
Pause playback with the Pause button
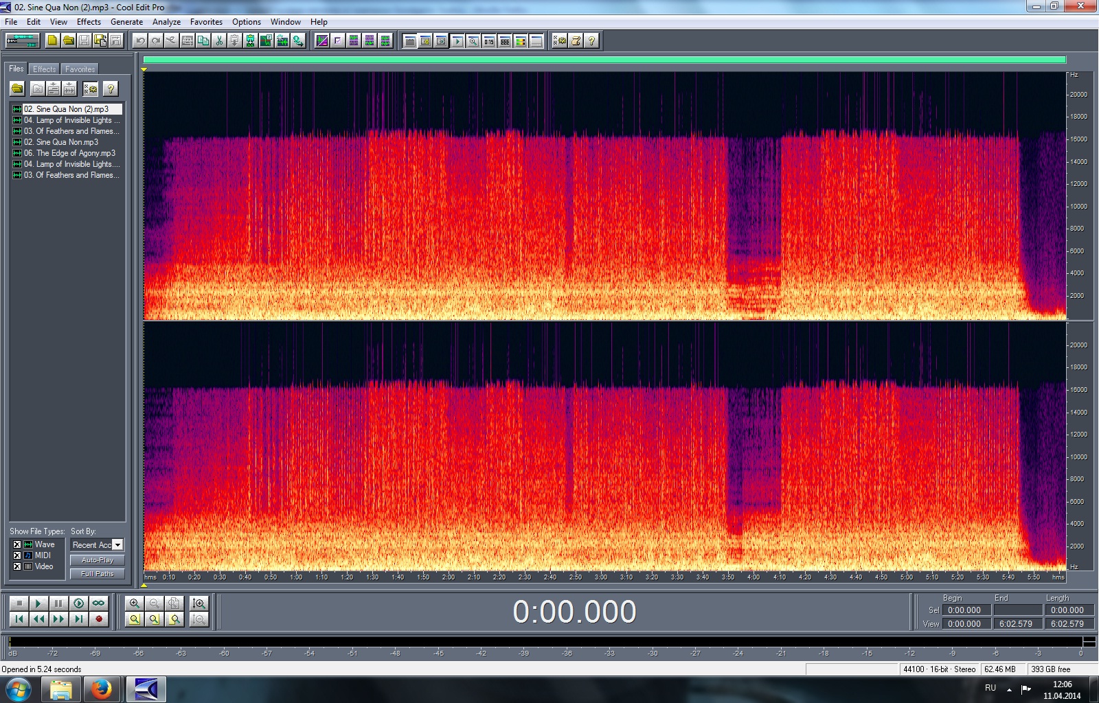coord(59,603)
